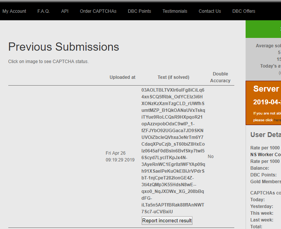The image size is (281, 229).
Task: Click the Previous Submissions heading
Action: coord(64,47)
